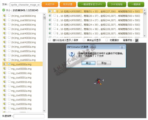The image size is (148, 120).
Task: Click the icon beside (tn)mg_coat4000d.img
Action: tap(5, 24)
